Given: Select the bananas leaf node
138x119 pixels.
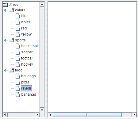Looking at the screenshot, I should coord(29,94).
